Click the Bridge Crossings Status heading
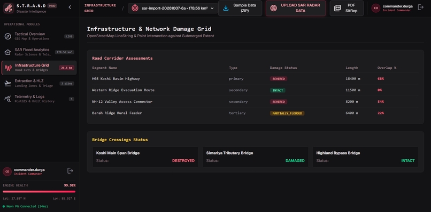Screen dimensions: 431x212 tap(120, 140)
